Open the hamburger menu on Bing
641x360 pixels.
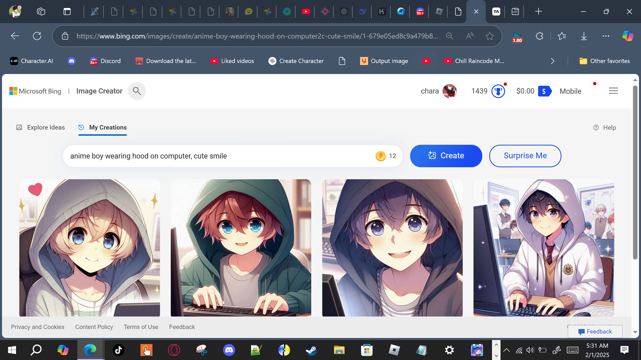coord(613,91)
